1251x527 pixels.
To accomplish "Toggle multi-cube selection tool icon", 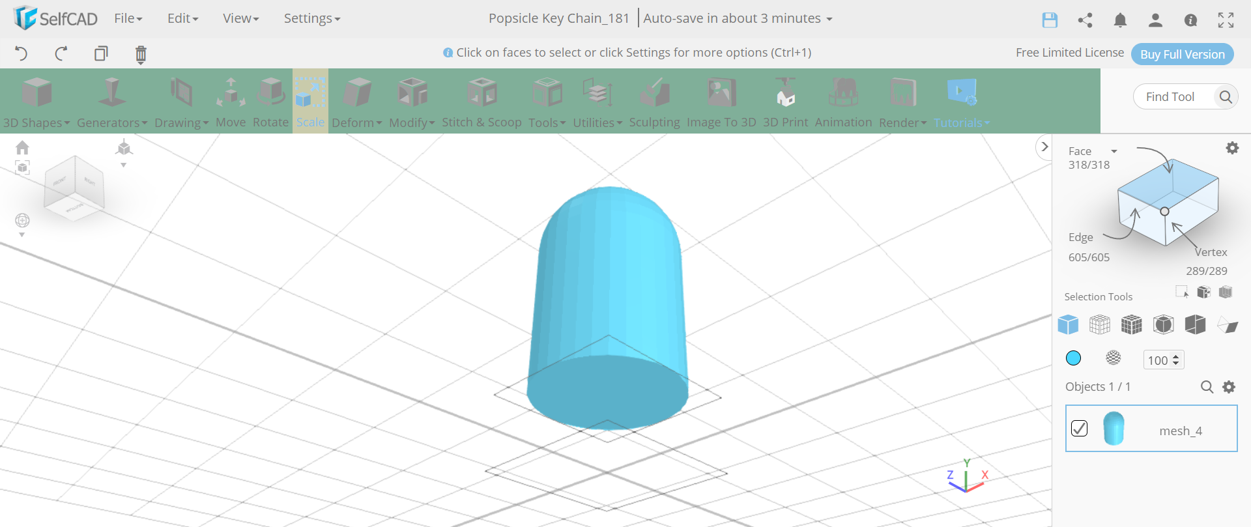I will [x=1203, y=292].
